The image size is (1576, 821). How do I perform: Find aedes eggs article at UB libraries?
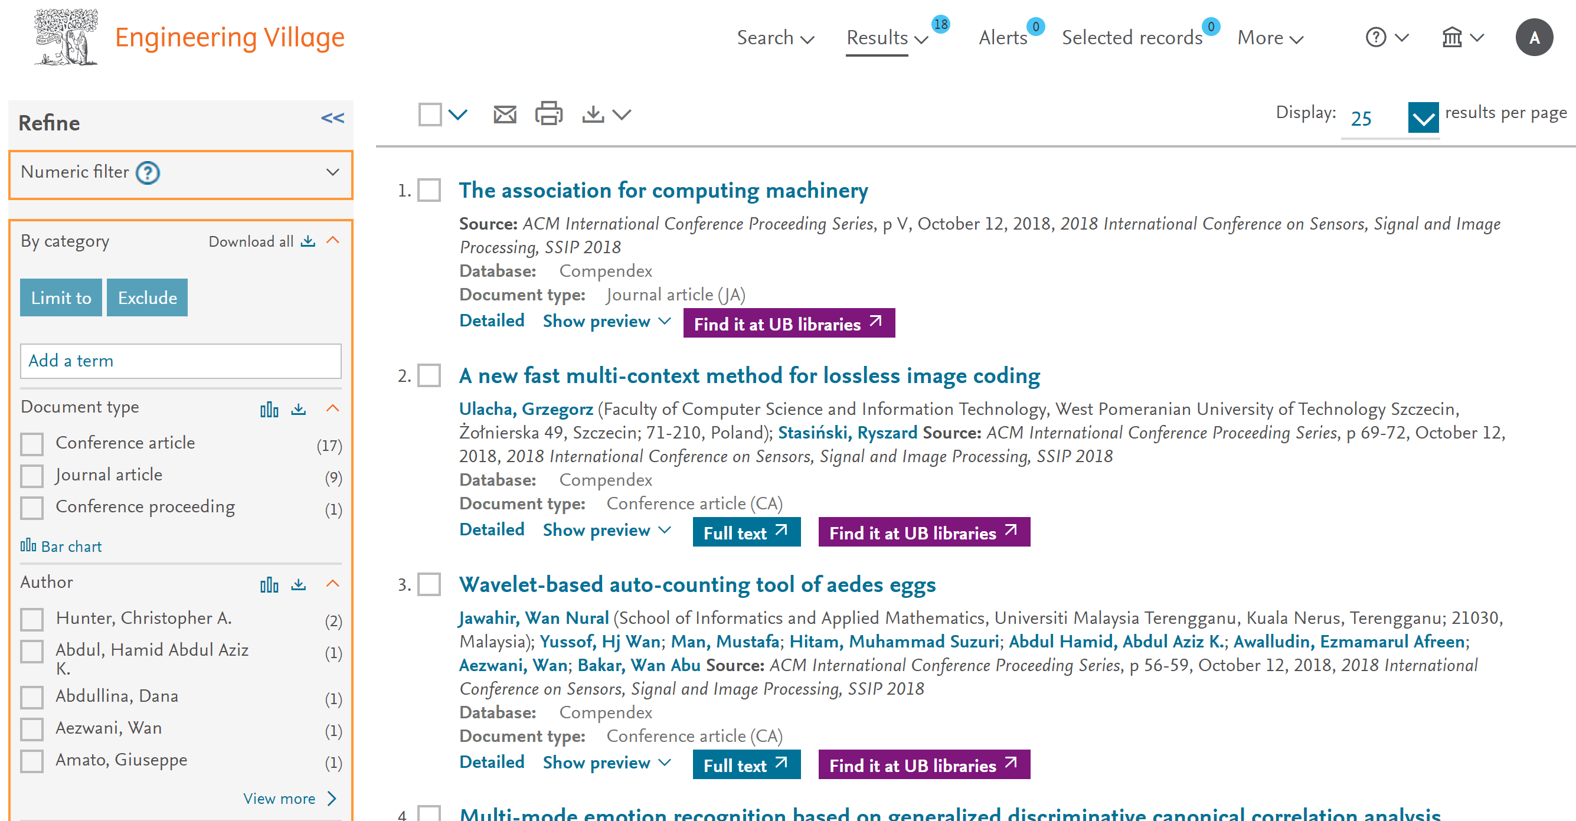click(924, 765)
